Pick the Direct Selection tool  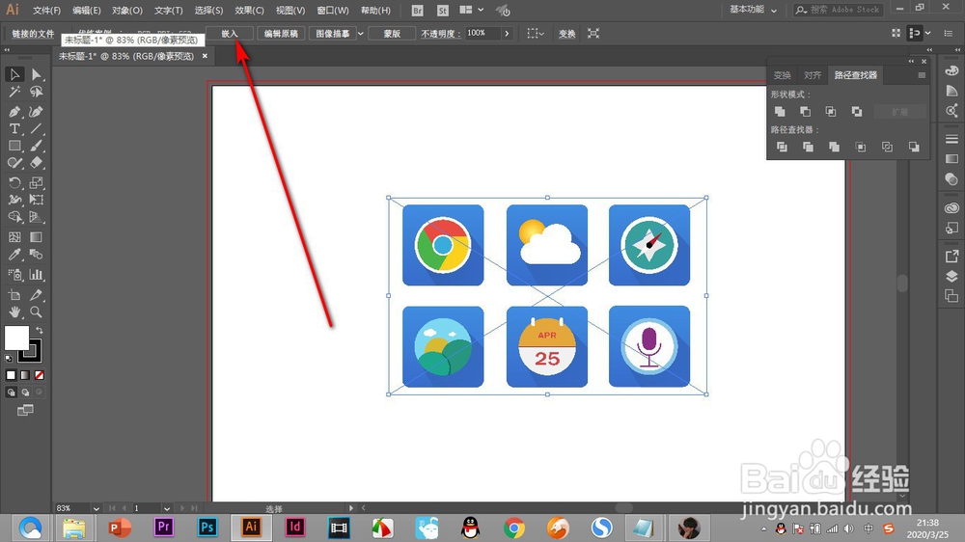pos(37,74)
